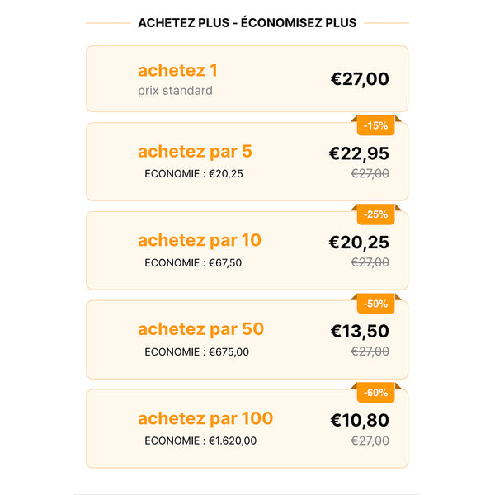Click the "ECONOMIE : €67,50" savings text

(194, 262)
